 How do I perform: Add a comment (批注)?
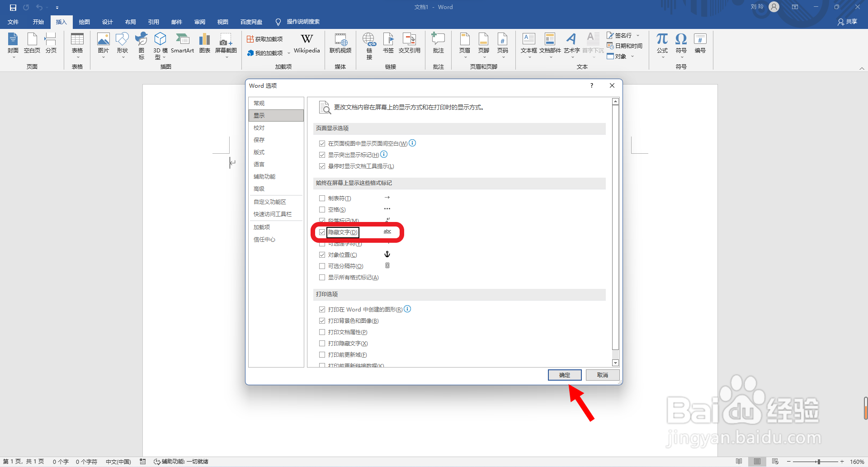pyautogui.click(x=438, y=43)
